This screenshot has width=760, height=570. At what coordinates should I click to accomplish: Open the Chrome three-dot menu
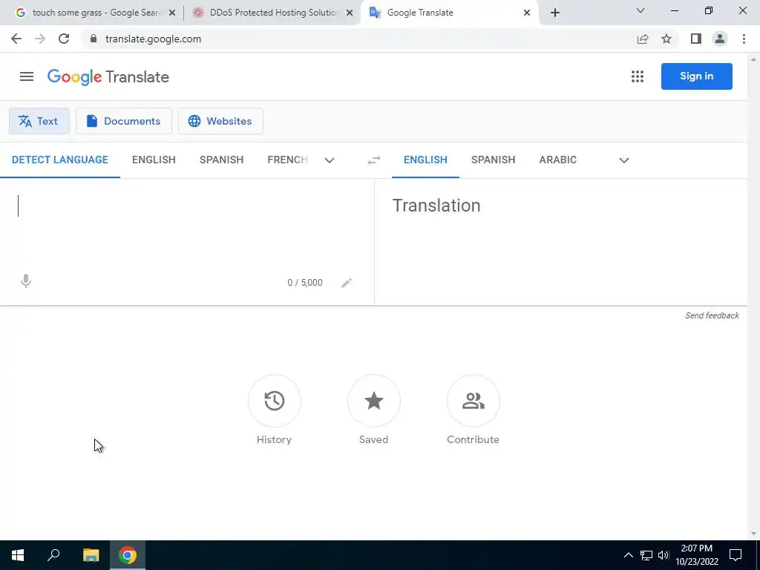click(x=744, y=39)
